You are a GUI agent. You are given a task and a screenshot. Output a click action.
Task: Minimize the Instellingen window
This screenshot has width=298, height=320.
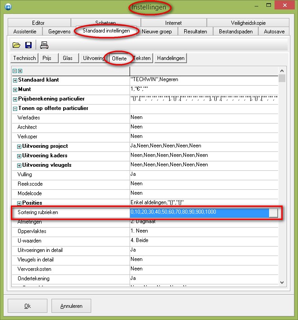pyautogui.click(x=256, y=6)
